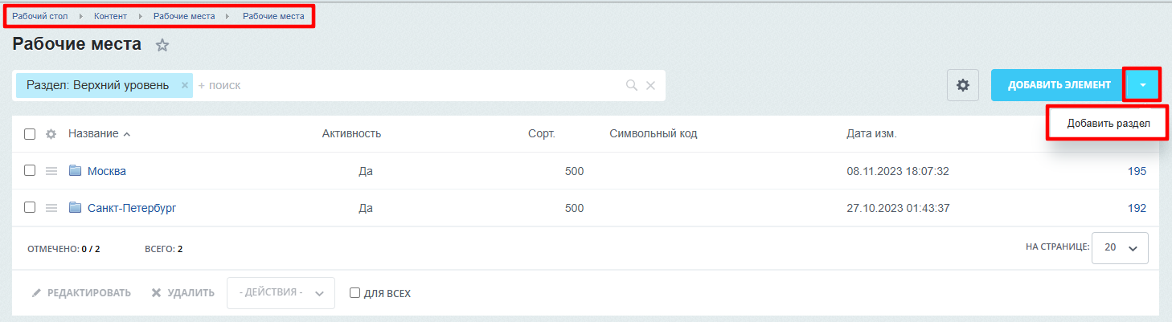Open the Москва folder icon
Screen dimensions: 1172x322
pos(76,170)
